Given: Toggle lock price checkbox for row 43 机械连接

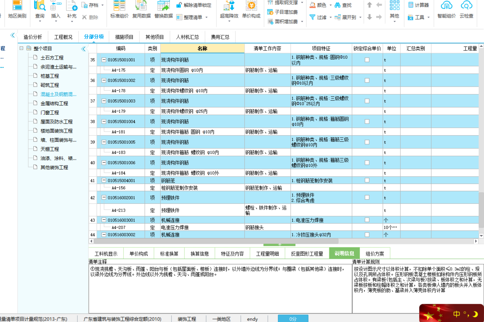Looking at the screenshot, I should [x=367, y=220].
